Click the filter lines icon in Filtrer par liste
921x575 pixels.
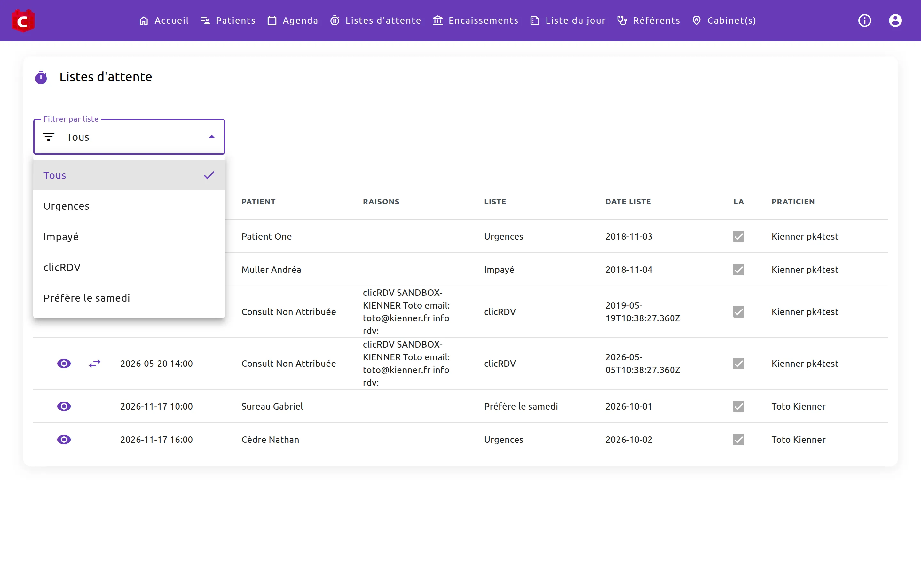point(48,137)
